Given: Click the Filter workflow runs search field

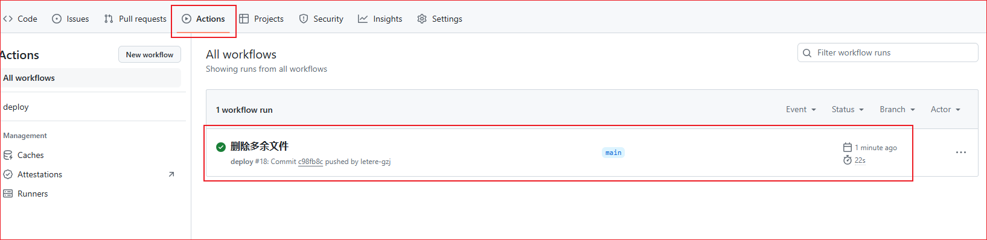Looking at the screenshot, I should 887,52.
